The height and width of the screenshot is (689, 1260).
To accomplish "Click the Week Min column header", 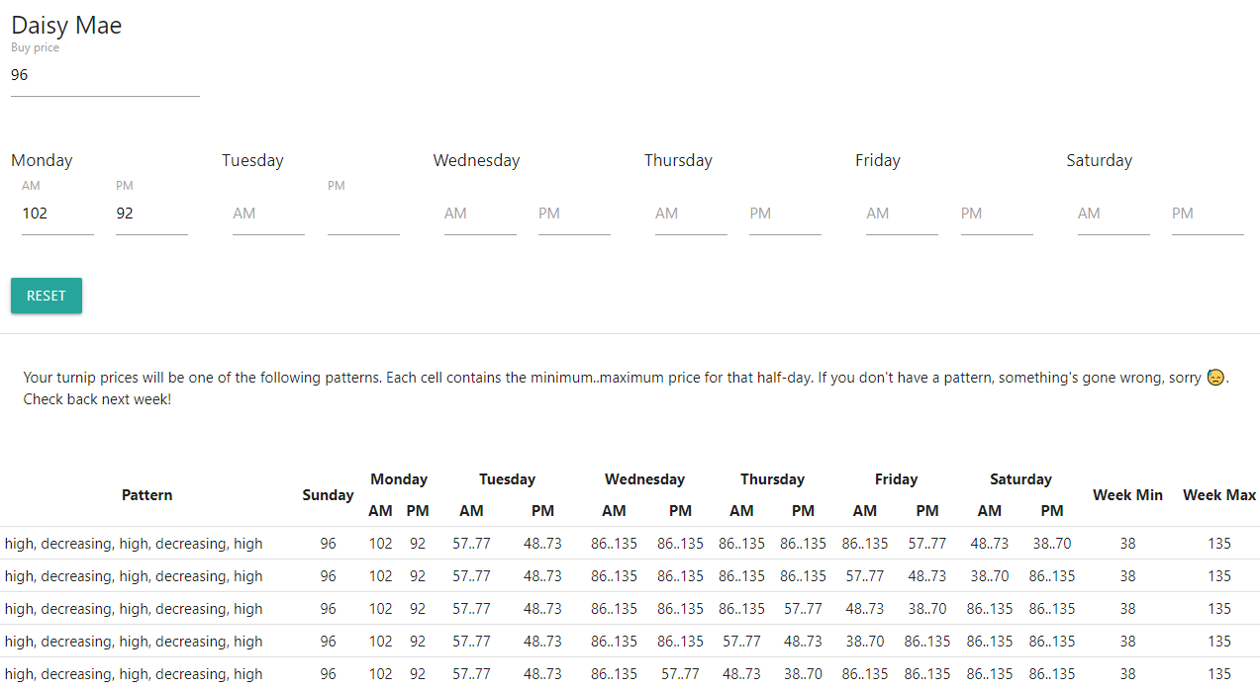I will coord(1127,495).
